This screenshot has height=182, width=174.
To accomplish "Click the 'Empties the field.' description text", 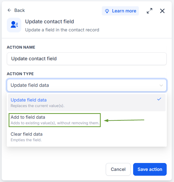I will 26,140.
